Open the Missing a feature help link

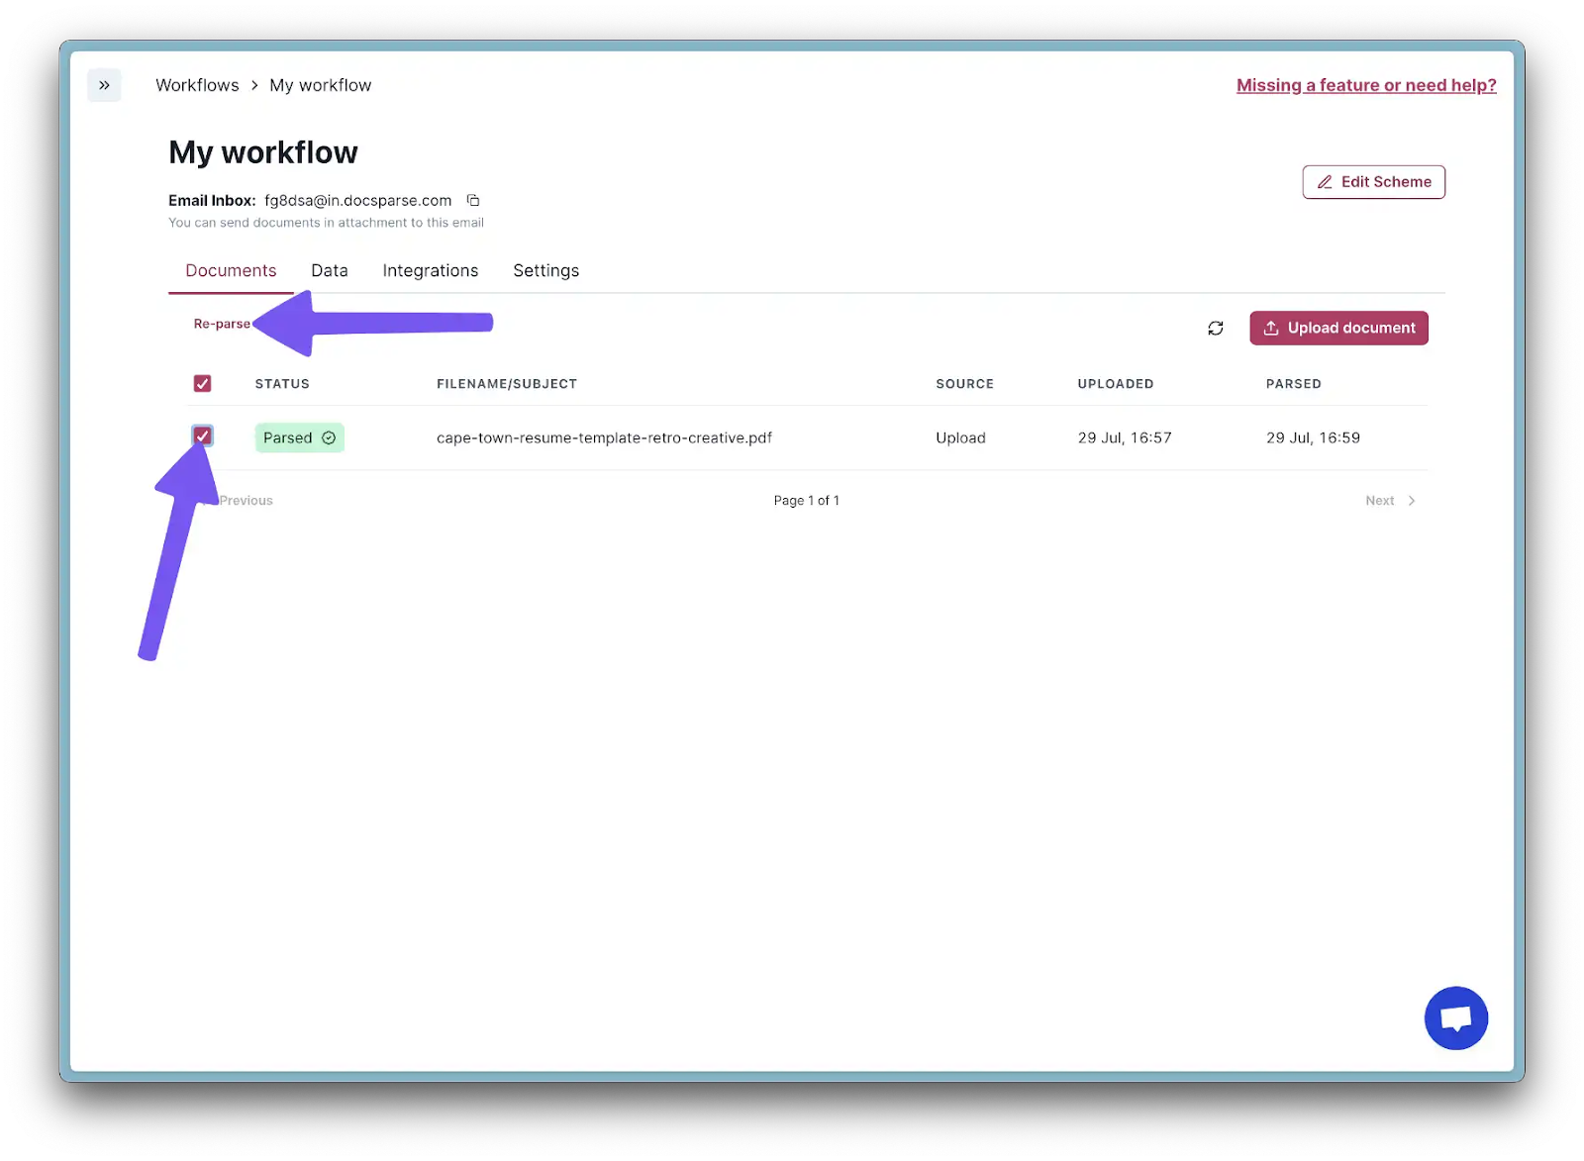1366,85
